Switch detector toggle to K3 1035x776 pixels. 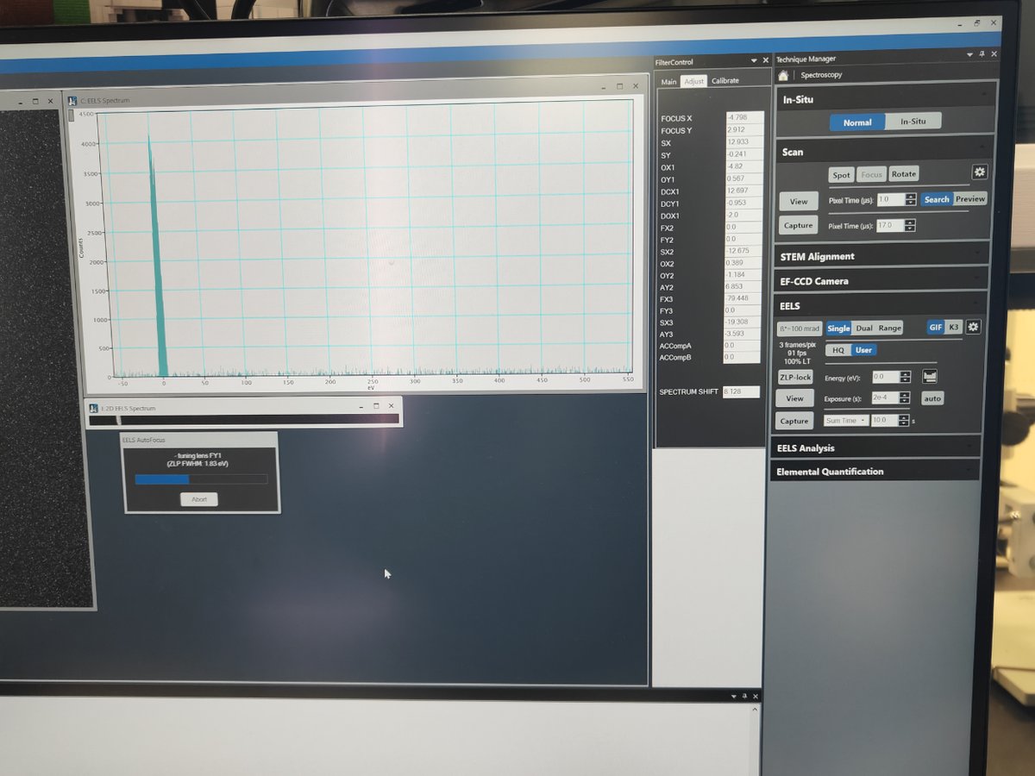(x=954, y=327)
